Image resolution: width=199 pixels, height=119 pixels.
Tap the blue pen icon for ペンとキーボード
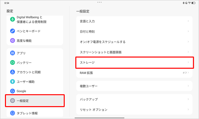(x=13, y=31)
